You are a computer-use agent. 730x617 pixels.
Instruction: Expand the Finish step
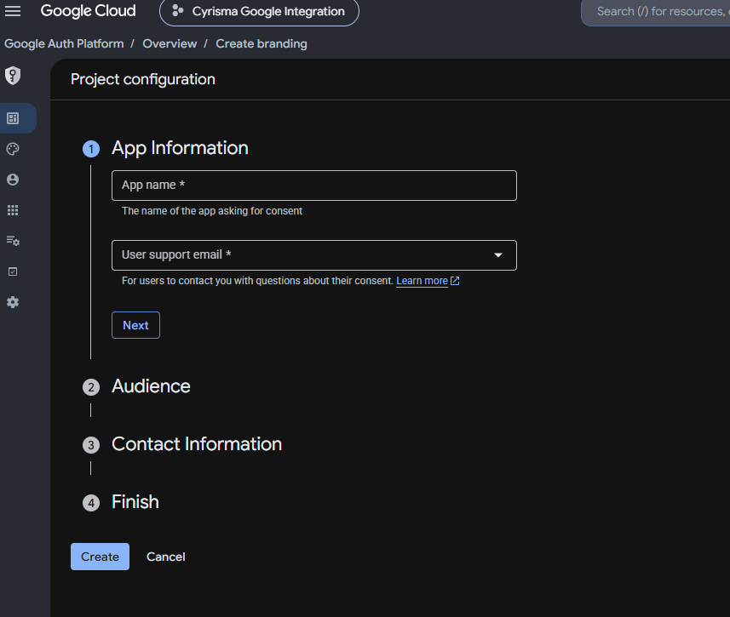coord(135,502)
